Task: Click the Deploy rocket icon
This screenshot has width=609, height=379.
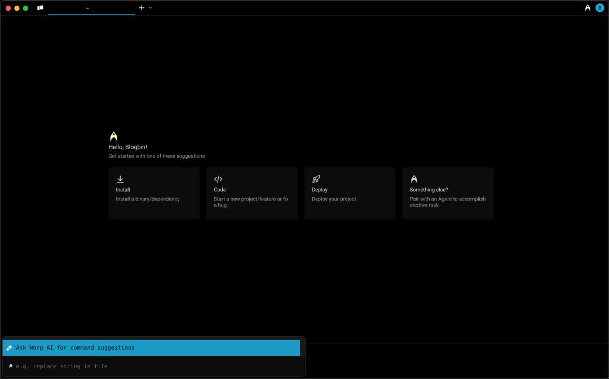Action: [x=316, y=179]
